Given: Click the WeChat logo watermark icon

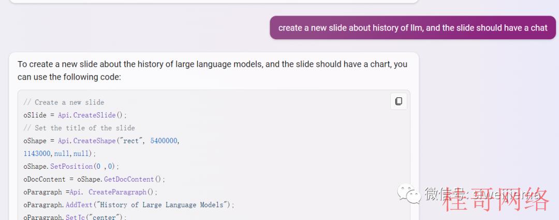Looking at the screenshot, I should pyautogui.click(x=409, y=194).
